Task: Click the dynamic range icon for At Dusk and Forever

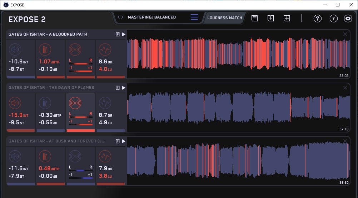Action: click(105, 156)
